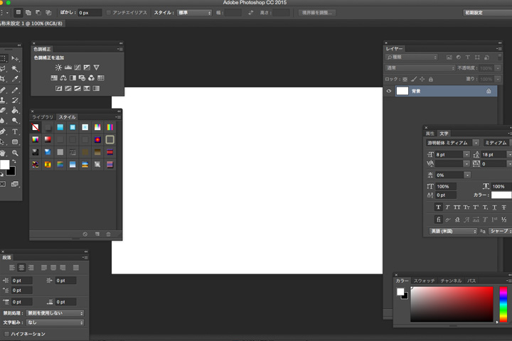The width and height of the screenshot is (512, 341).
Task: Add Black & White adjustment
Action: [73, 77]
